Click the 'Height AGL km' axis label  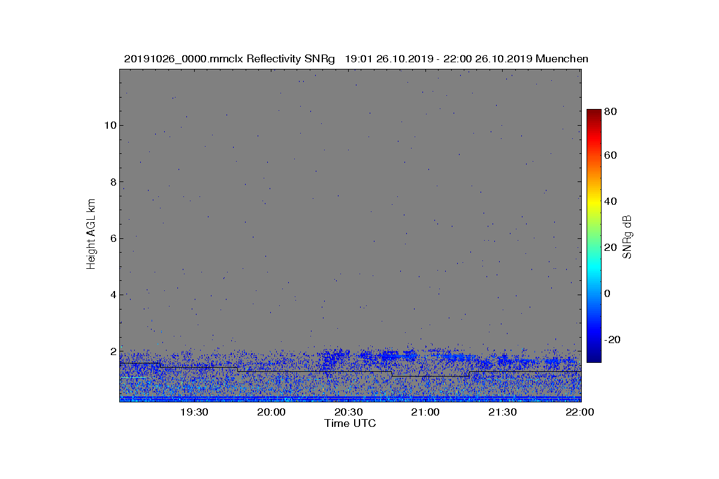click(x=91, y=234)
